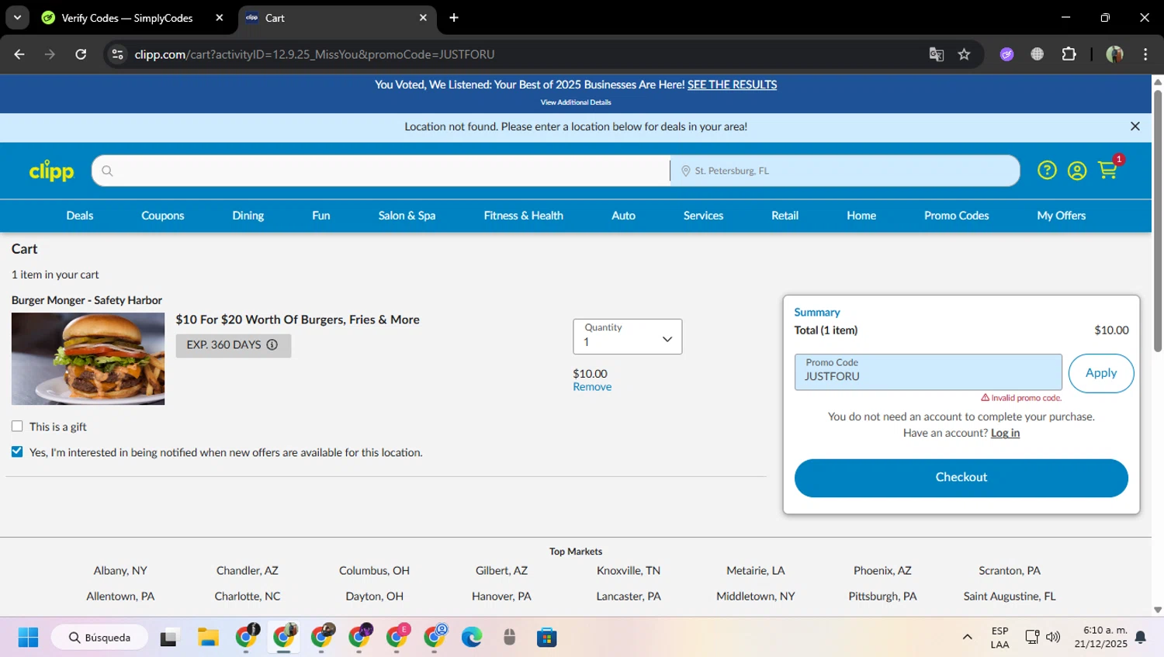Open the Chrome profile avatar
The width and height of the screenshot is (1164, 657).
1115,54
